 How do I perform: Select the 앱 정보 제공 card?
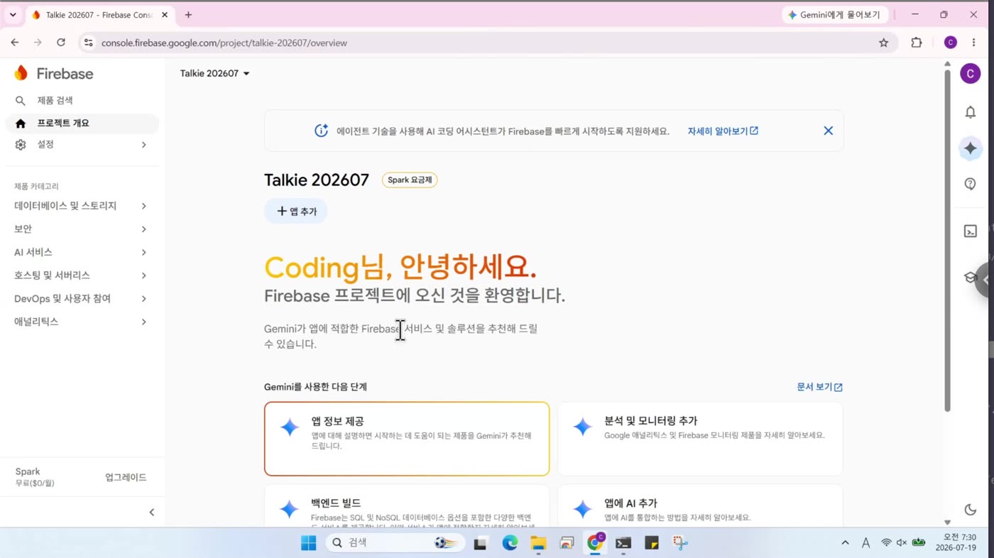click(x=407, y=439)
